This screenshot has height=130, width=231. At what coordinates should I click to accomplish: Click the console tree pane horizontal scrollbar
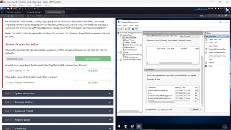click(x=130, y=111)
